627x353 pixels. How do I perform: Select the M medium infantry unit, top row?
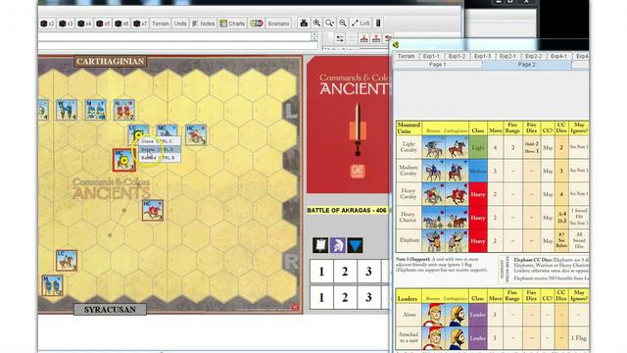click(96, 110)
